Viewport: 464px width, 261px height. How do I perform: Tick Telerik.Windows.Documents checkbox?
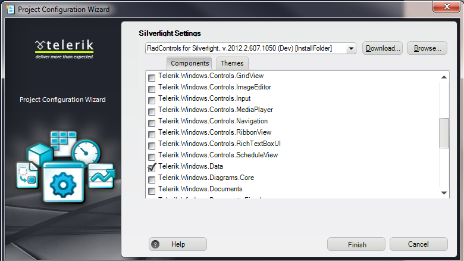(x=152, y=191)
